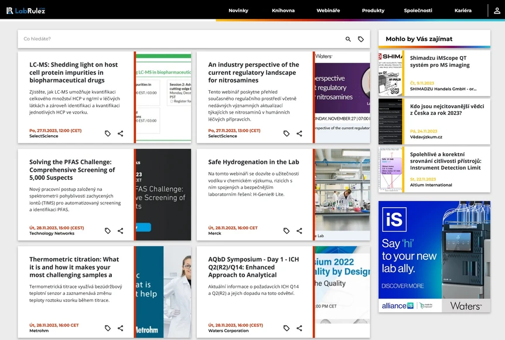The height and width of the screenshot is (340, 505).
Task: Click 'SelectScience' under the nitrosamines card
Action: pos(222,136)
